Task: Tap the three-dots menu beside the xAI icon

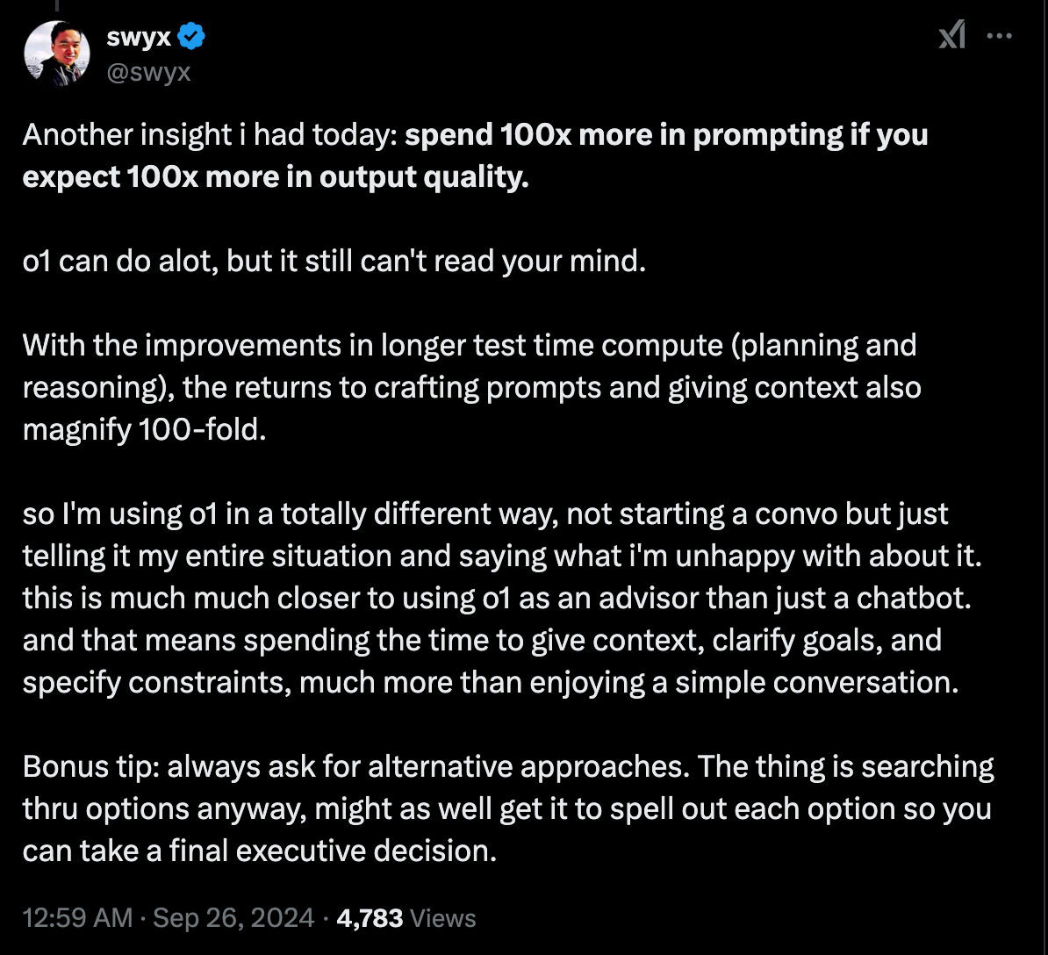Action: (x=1000, y=36)
